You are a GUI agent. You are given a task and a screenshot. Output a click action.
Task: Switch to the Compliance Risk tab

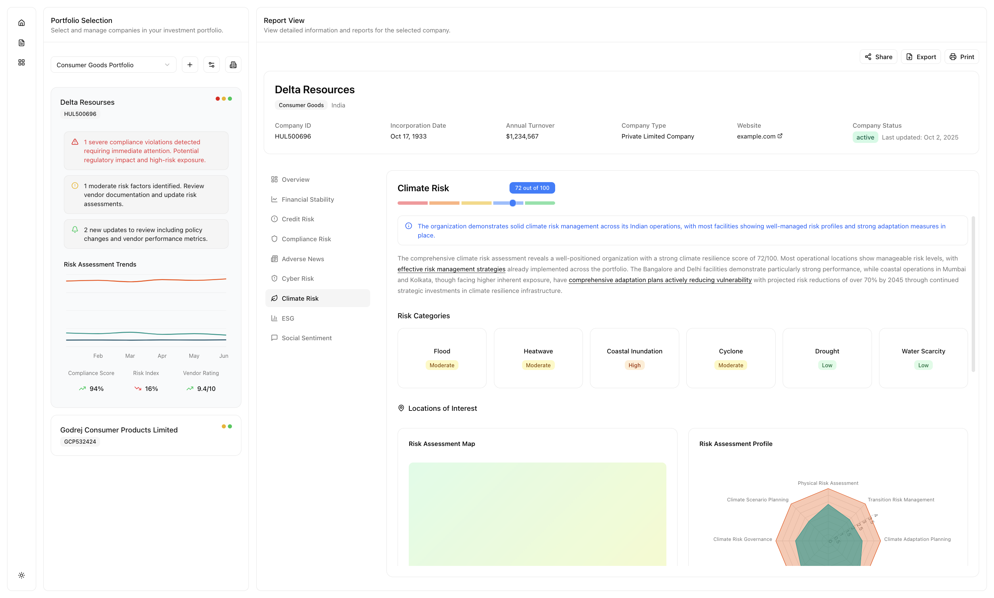317,239
